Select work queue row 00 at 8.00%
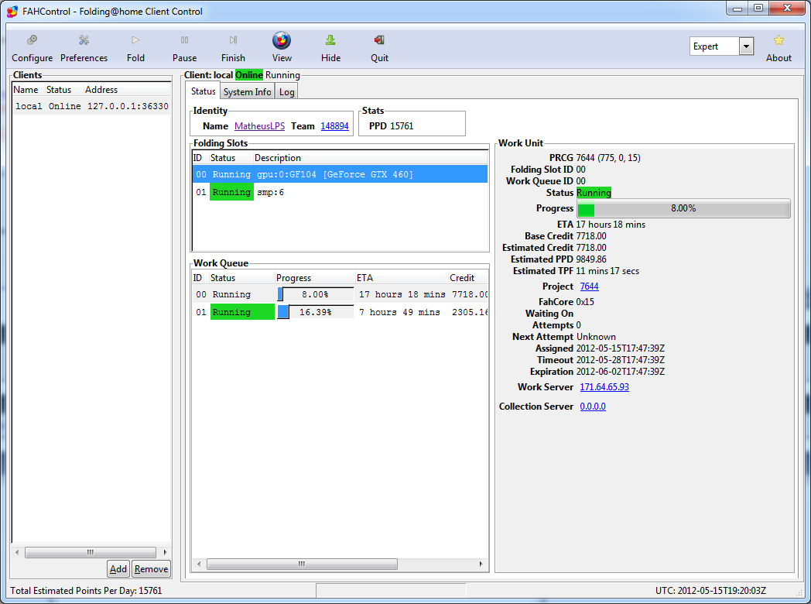Viewport: 811px width, 604px height. pos(340,294)
